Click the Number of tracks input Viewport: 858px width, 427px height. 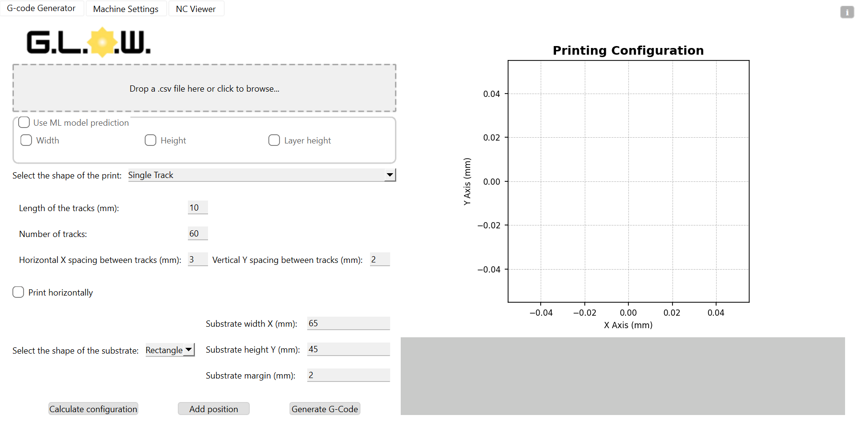coord(197,234)
